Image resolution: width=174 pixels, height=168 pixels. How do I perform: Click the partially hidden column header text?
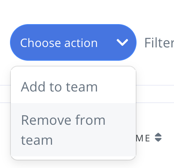[x=143, y=138]
